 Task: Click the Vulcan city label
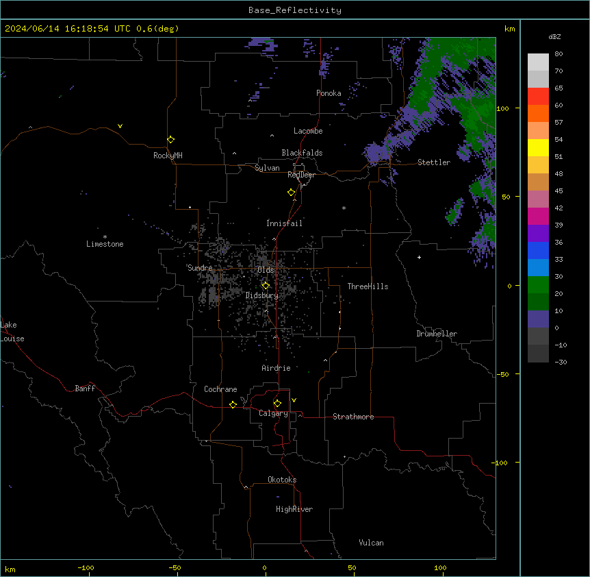tap(372, 543)
